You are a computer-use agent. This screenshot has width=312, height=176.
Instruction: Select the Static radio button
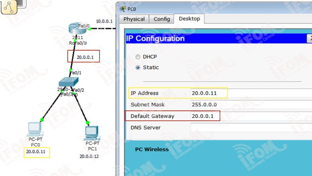coord(138,67)
